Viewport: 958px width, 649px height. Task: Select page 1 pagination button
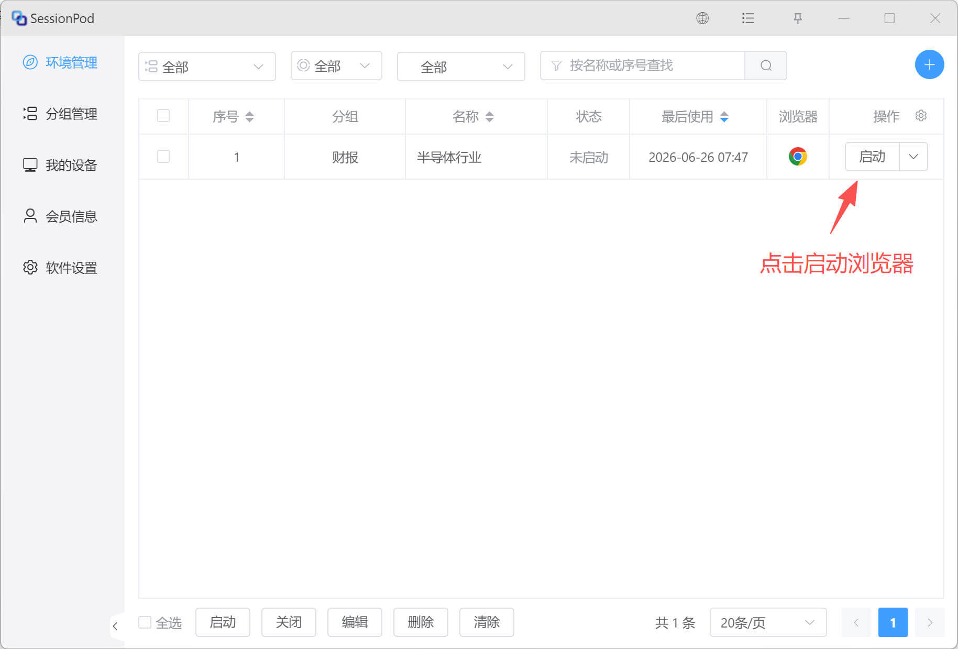click(893, 622)
